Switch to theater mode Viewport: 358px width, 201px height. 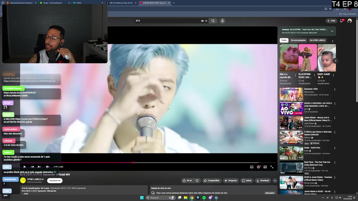[x=265, y=167]
